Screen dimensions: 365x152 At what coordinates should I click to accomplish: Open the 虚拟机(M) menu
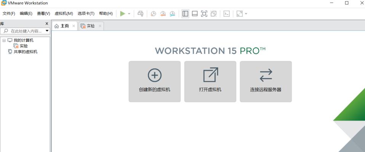pos(64,13)
